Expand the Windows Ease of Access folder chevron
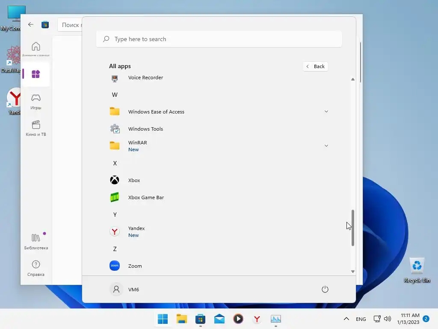Screen dimensions: 438x329 pos(326,112)
